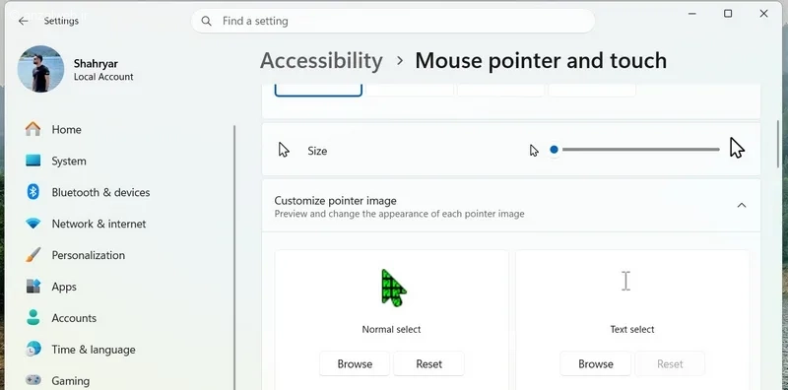Open the Gaming controller icon
This screenshot has height=390, width=788.
pos(33,380)
